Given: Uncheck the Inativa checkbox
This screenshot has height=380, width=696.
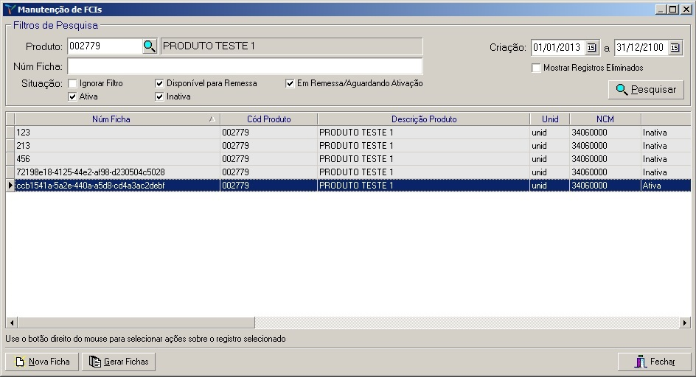Looking at the screenshot, I should pyautogui.click(x=159, y=96).
